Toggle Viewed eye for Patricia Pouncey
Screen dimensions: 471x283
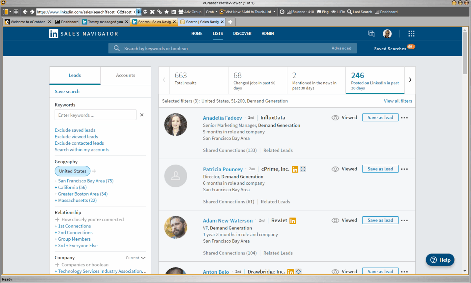tap(335, 169)
